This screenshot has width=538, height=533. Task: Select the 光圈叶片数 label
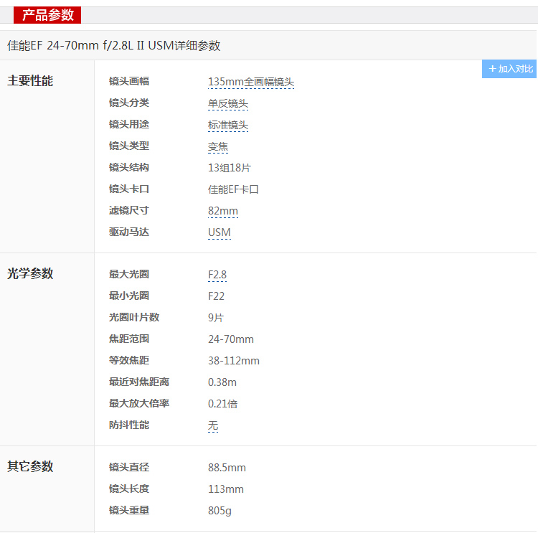(134, 318)
